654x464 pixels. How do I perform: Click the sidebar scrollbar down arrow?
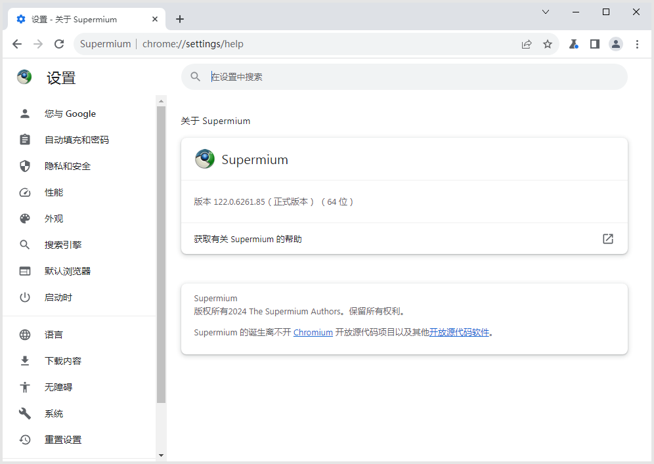click(x=161, y=455)
